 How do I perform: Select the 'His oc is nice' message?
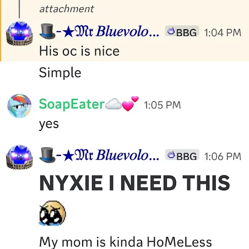coord(79,51)
